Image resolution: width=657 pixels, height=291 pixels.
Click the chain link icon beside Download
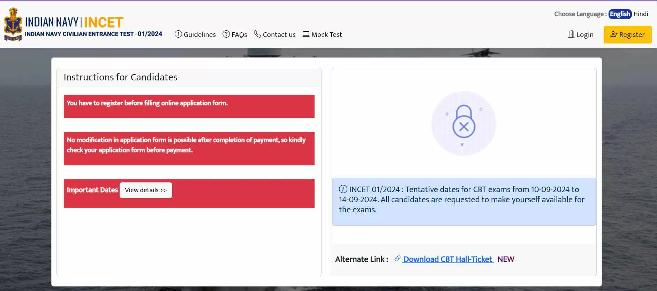tap(397, 259)
